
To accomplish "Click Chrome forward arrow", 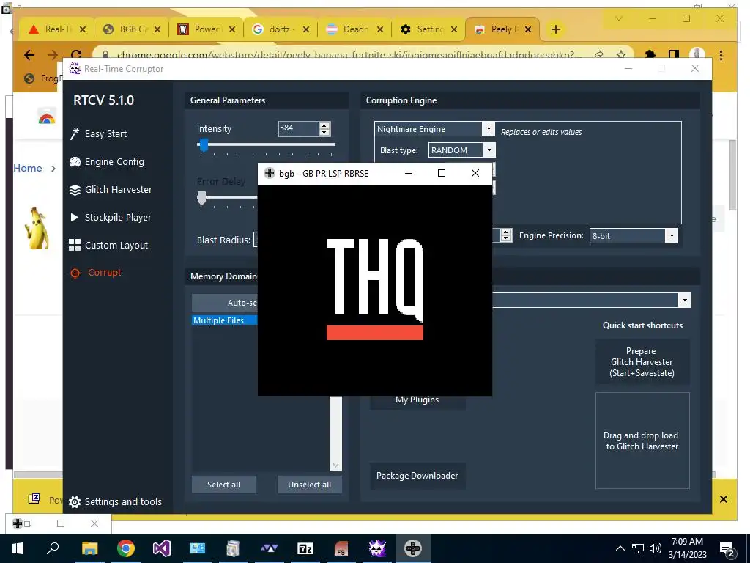I will tap(53, 55).
